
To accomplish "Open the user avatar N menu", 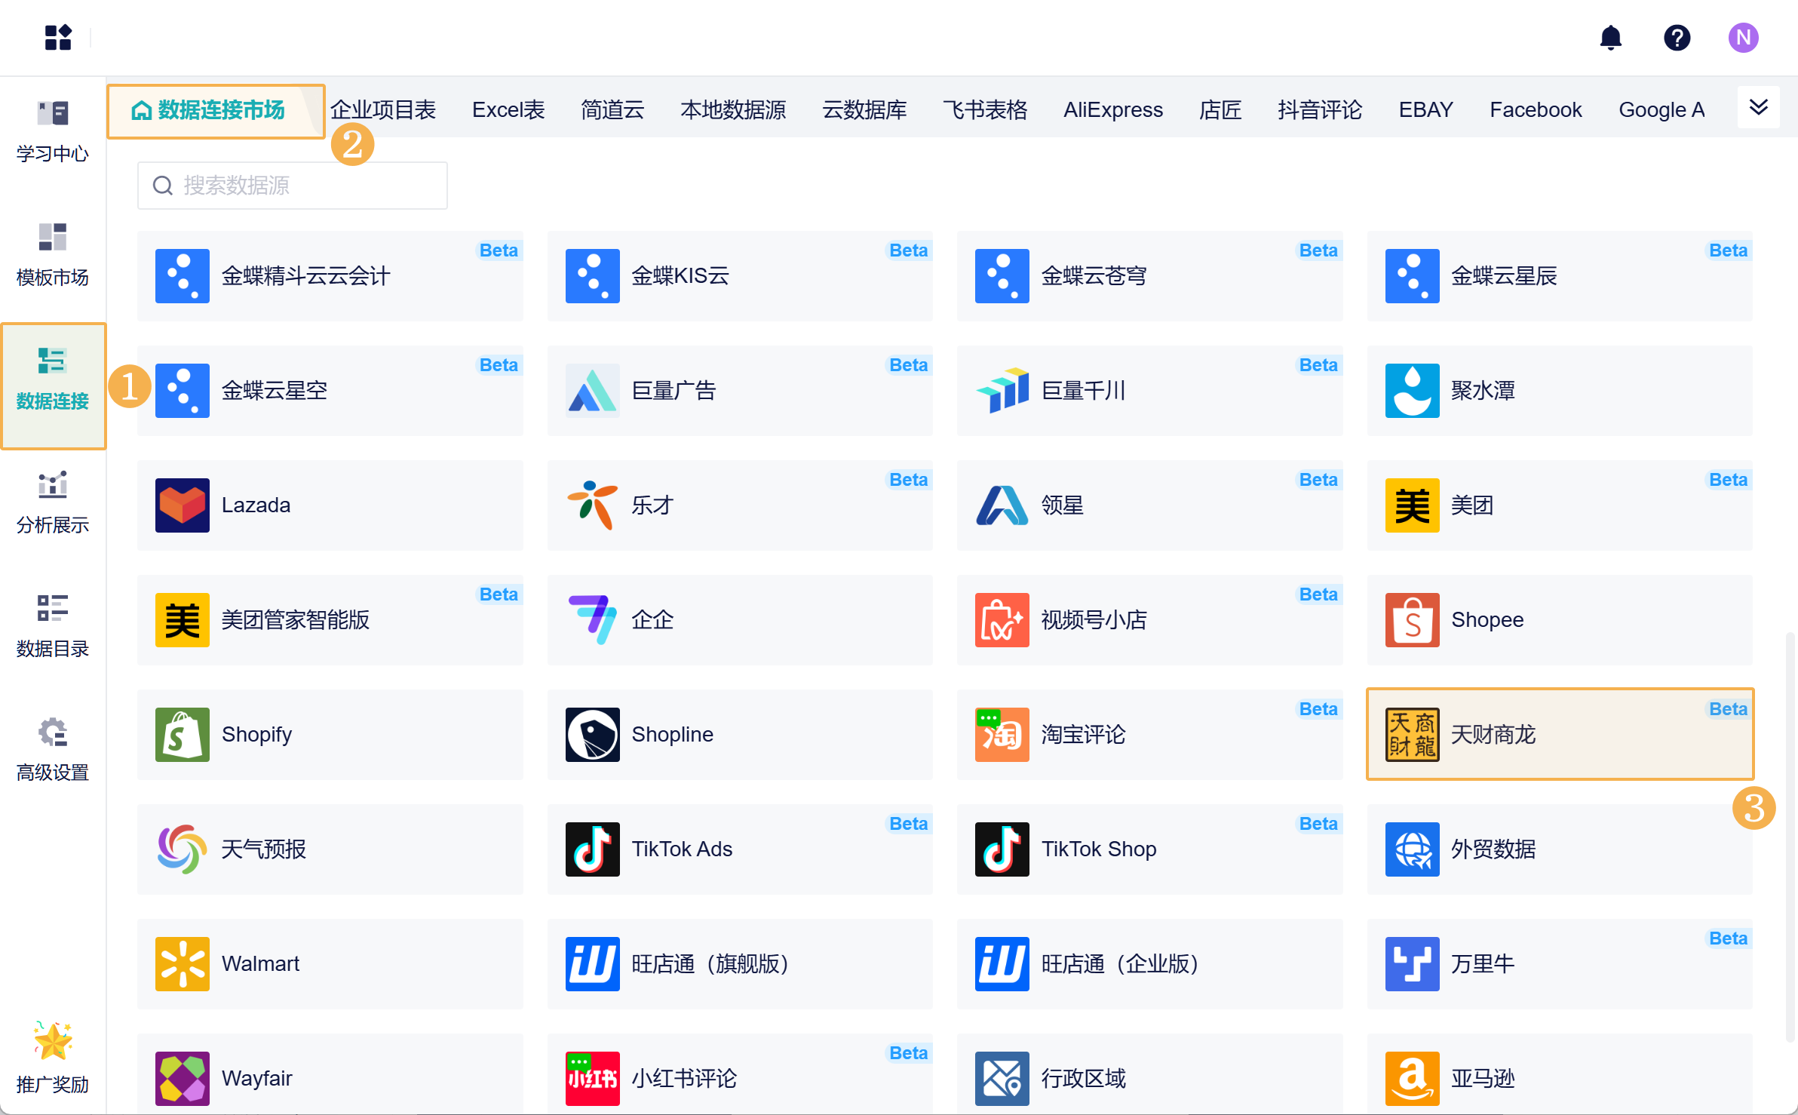I will point(1743,38).
